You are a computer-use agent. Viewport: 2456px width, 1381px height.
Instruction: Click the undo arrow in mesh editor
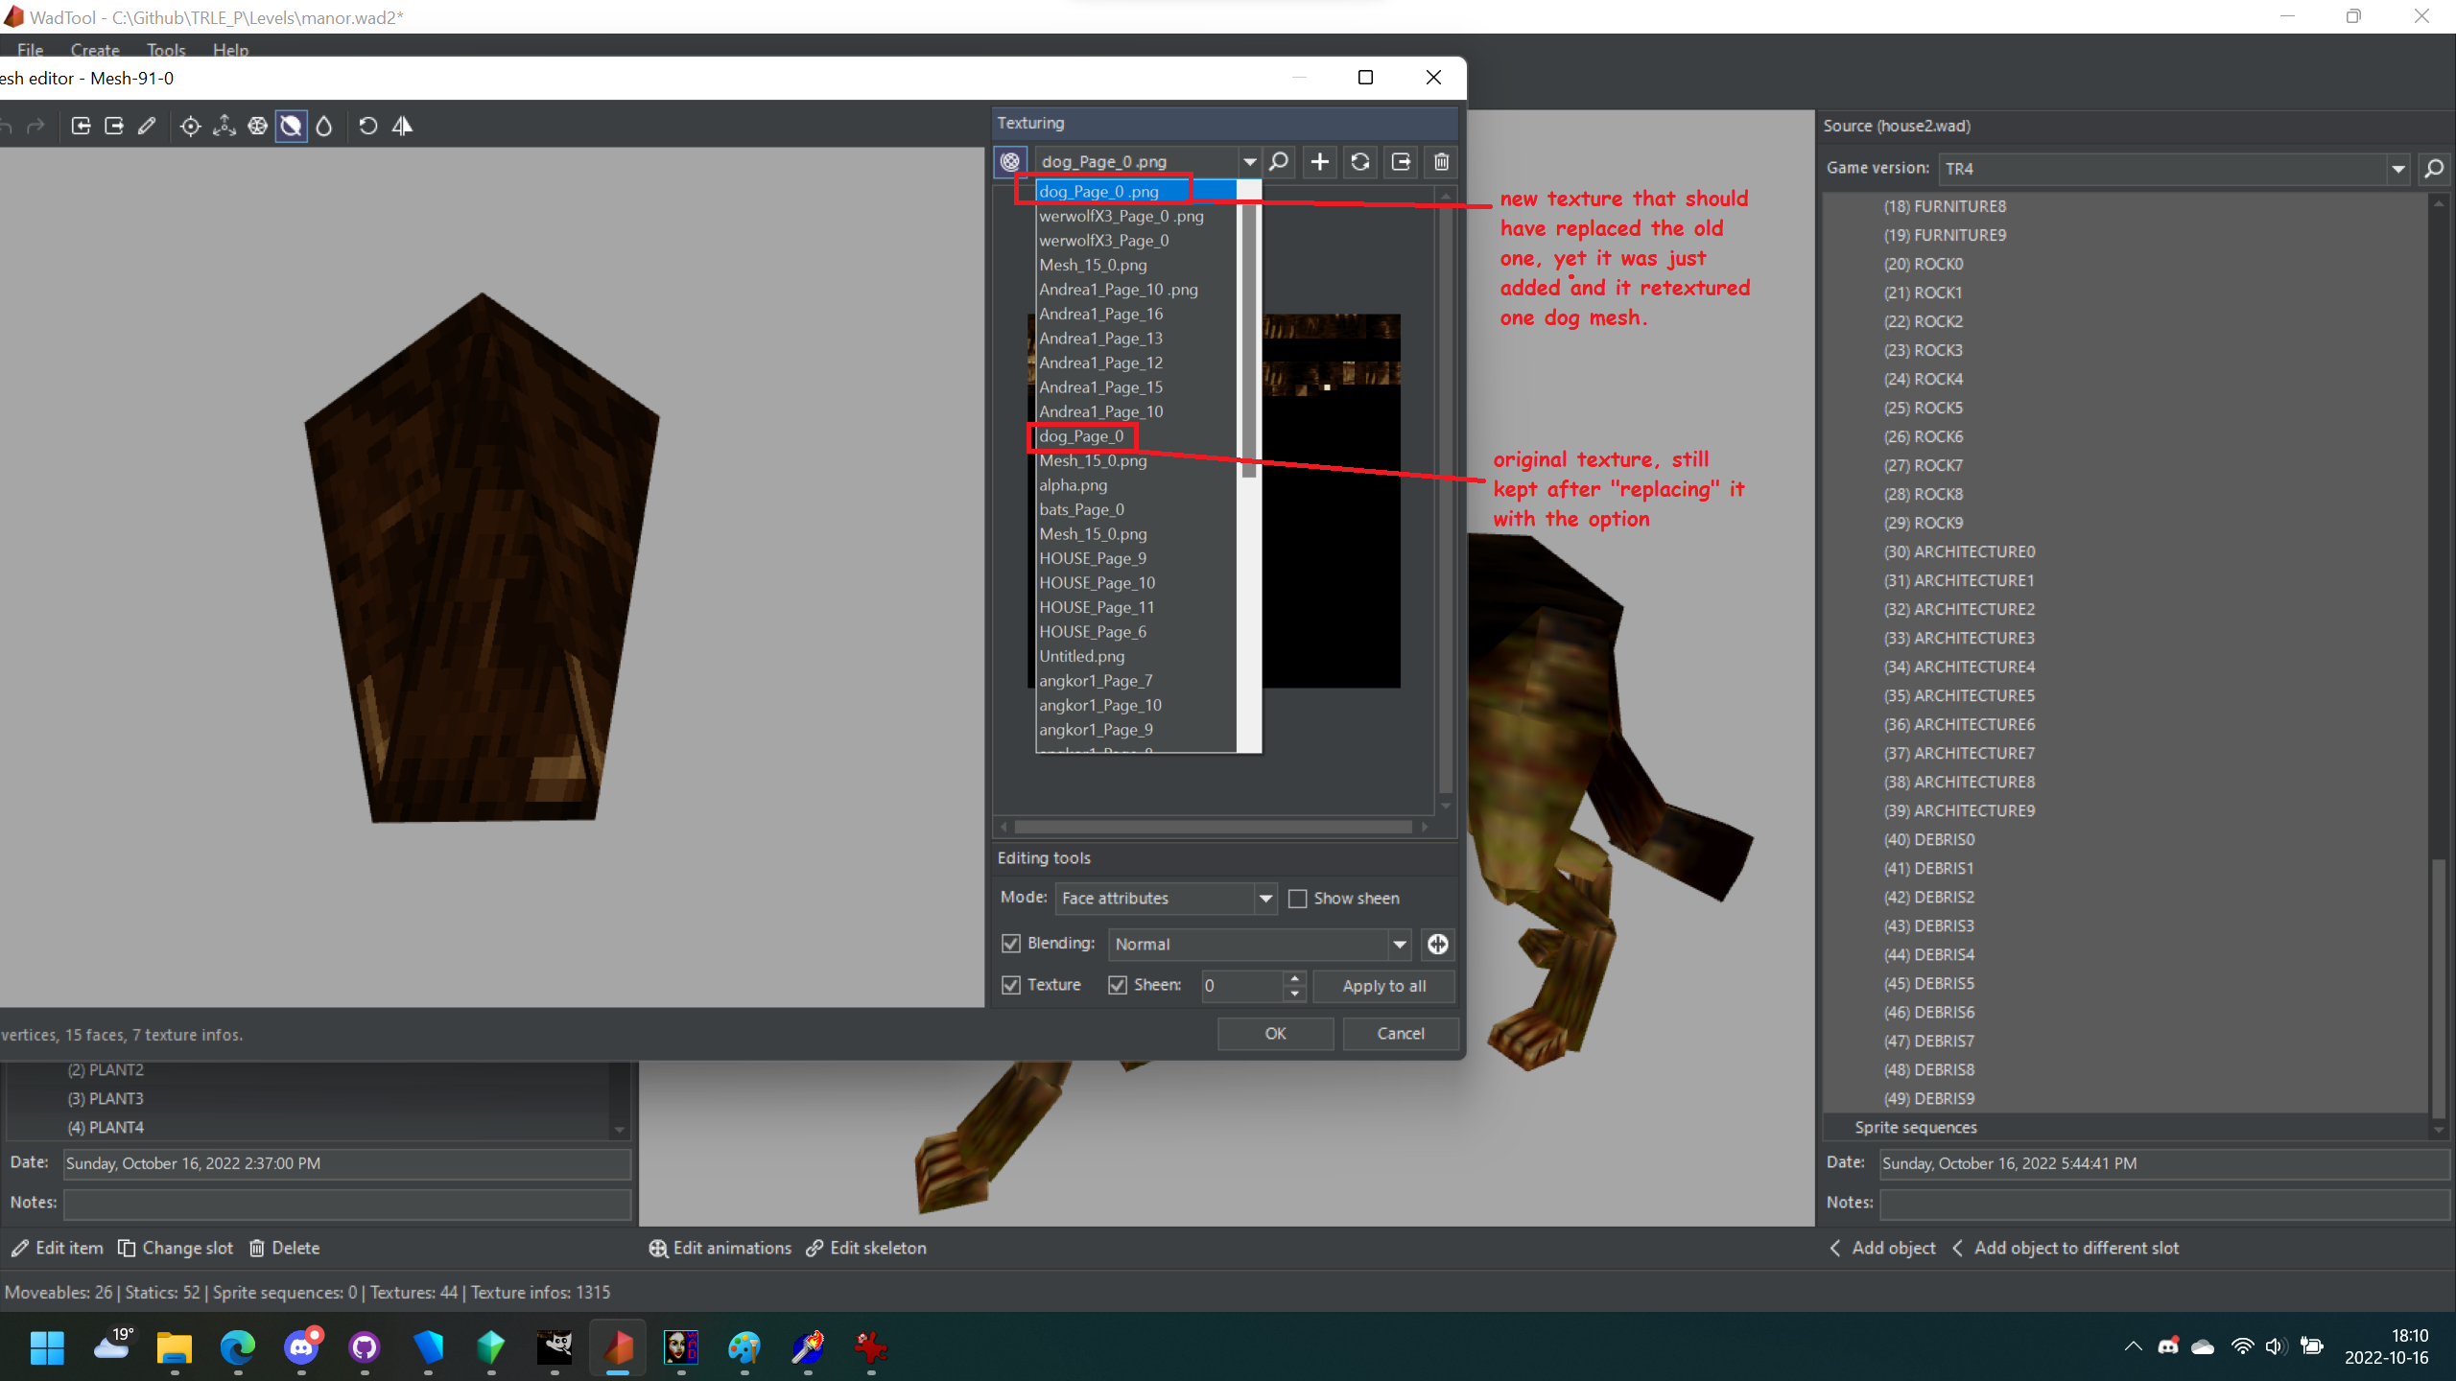click(6, 126)
